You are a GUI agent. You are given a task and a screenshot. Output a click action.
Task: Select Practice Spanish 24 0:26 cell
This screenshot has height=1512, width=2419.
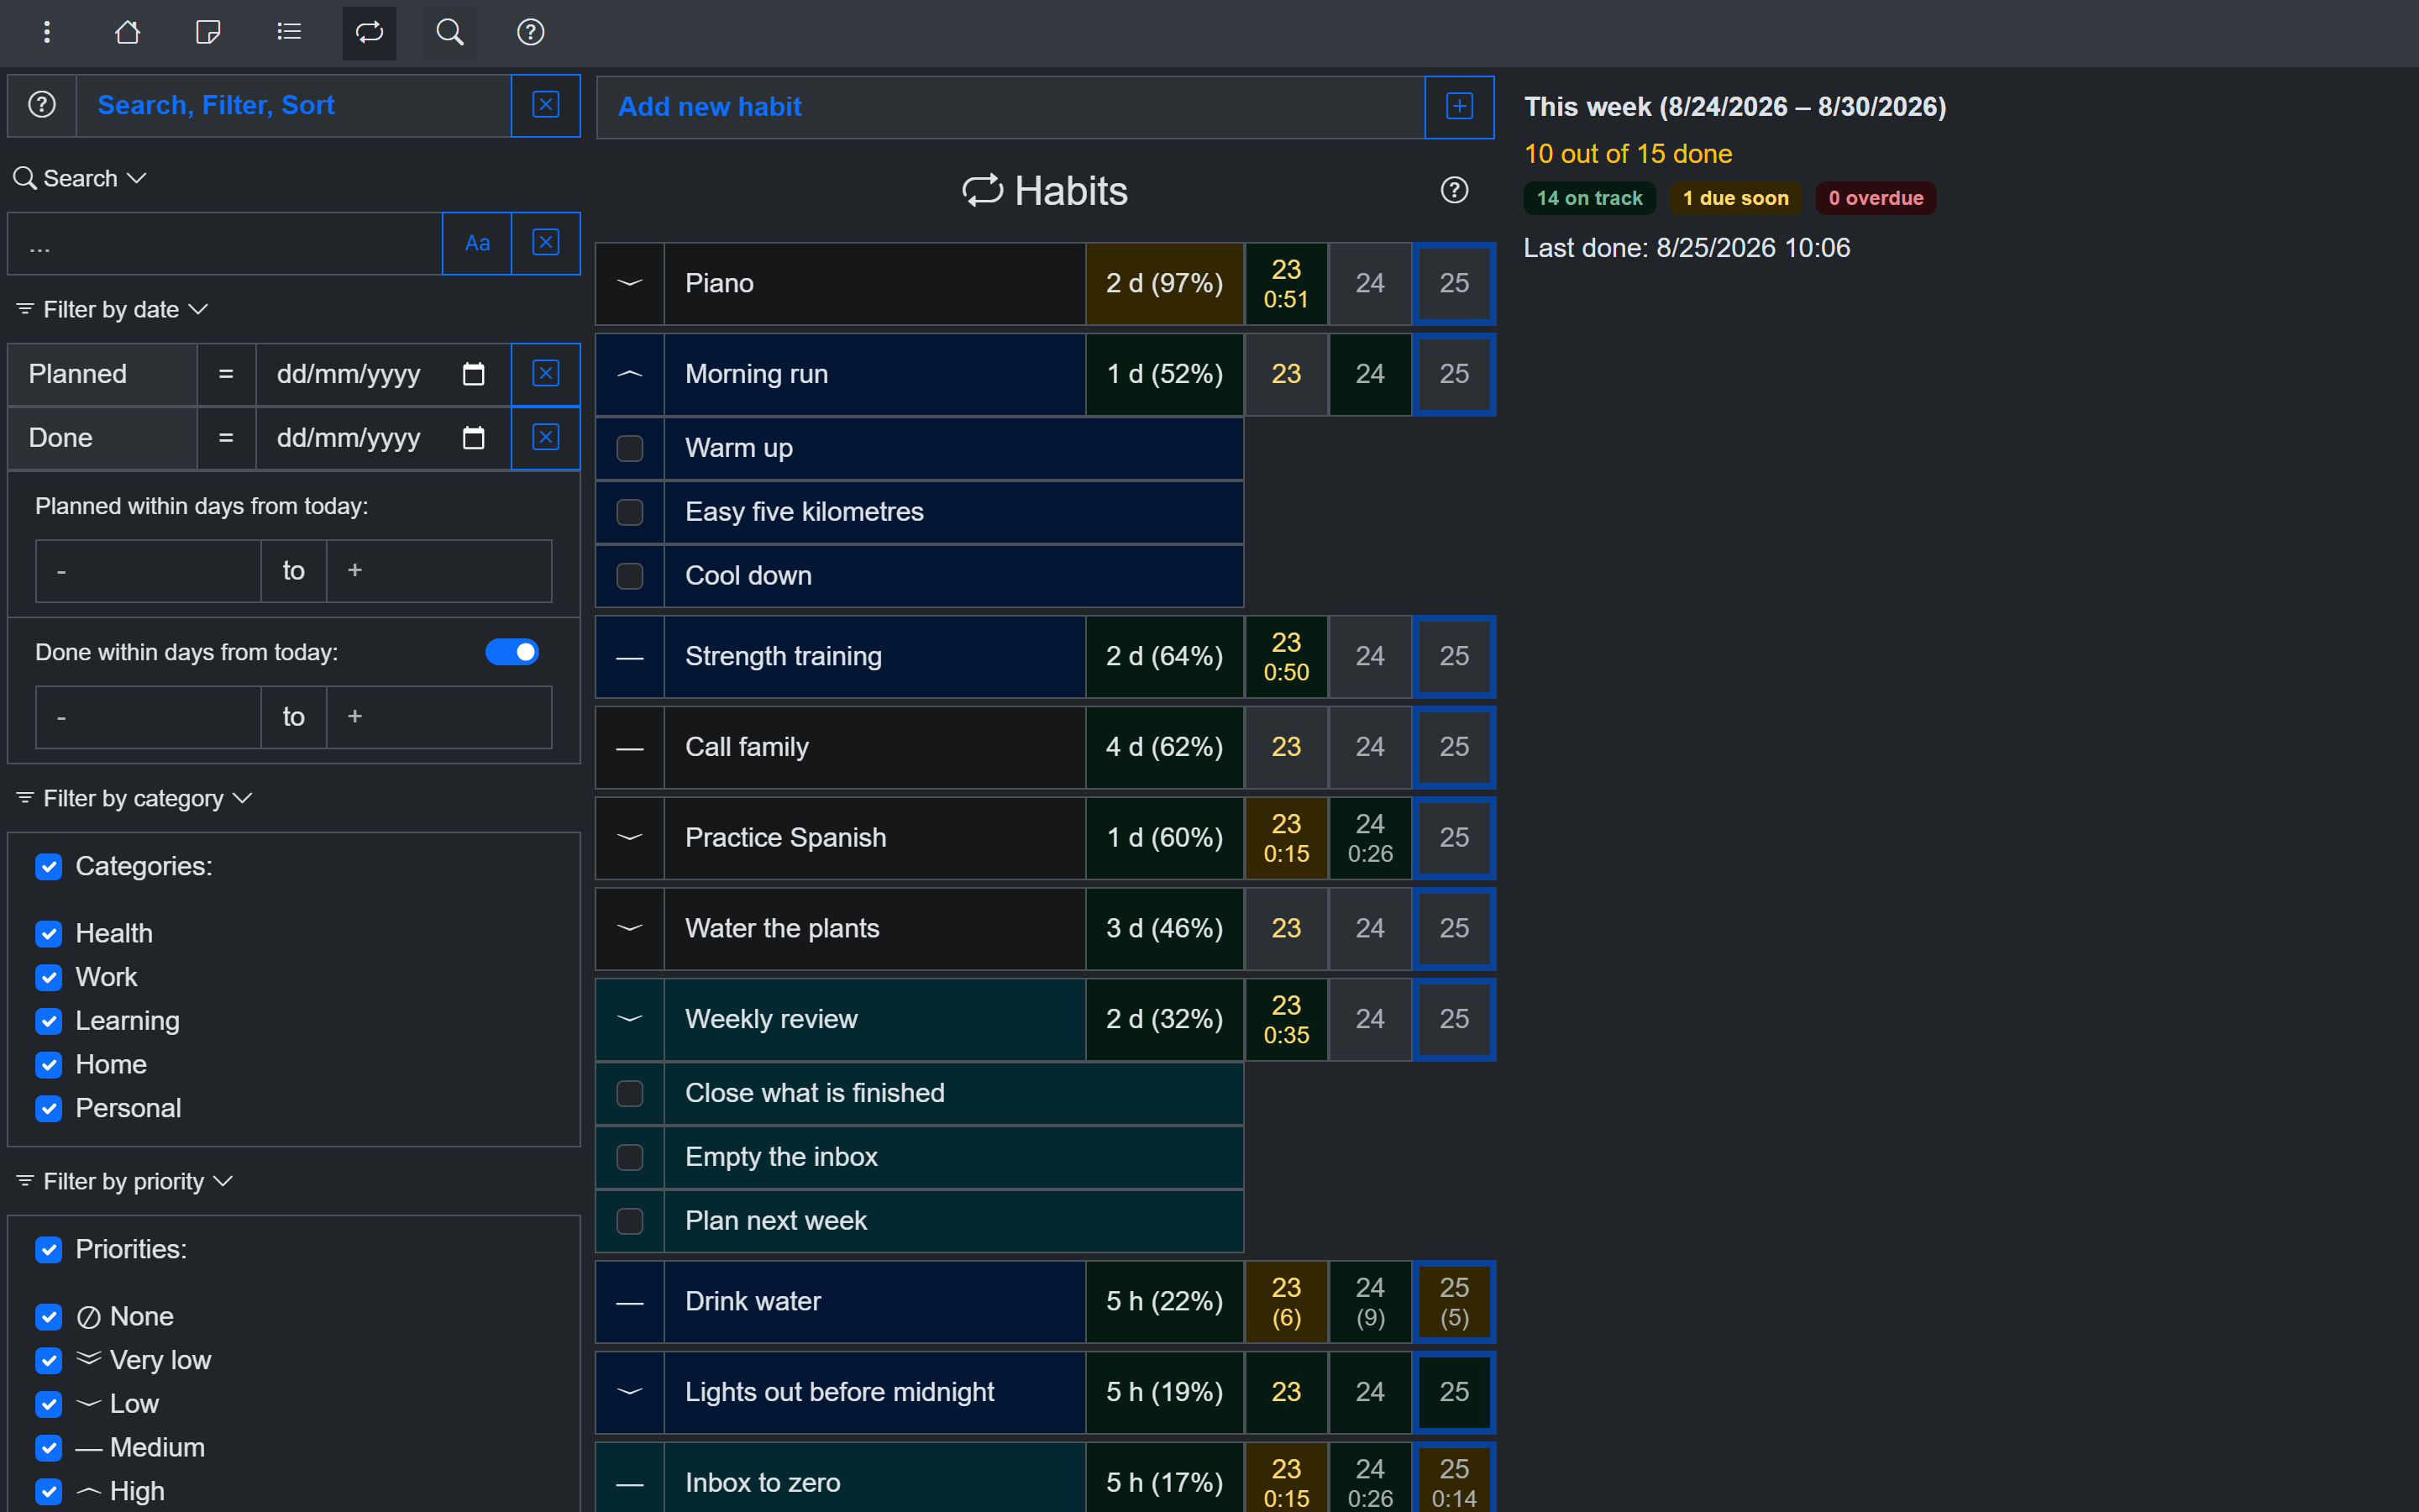point(1369,838)
